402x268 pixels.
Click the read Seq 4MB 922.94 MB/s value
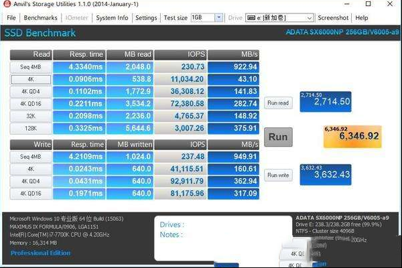[x=233, y=67]
